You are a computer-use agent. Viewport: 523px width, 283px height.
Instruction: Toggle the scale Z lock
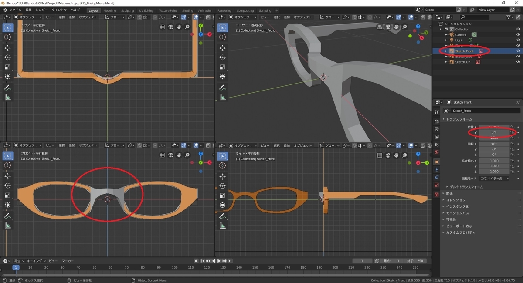click(513, 171)
